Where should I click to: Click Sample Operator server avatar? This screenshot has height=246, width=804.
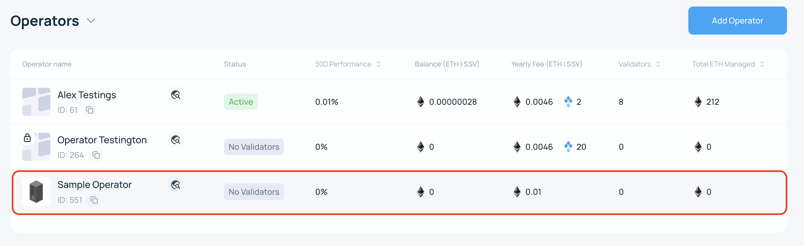click(36, 192)
